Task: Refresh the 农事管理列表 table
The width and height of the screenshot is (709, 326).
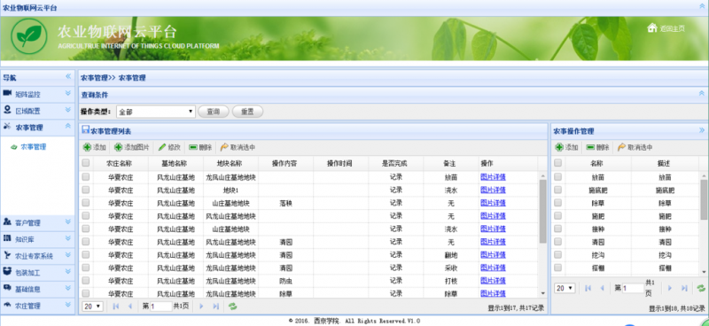Action: point(233,307)
